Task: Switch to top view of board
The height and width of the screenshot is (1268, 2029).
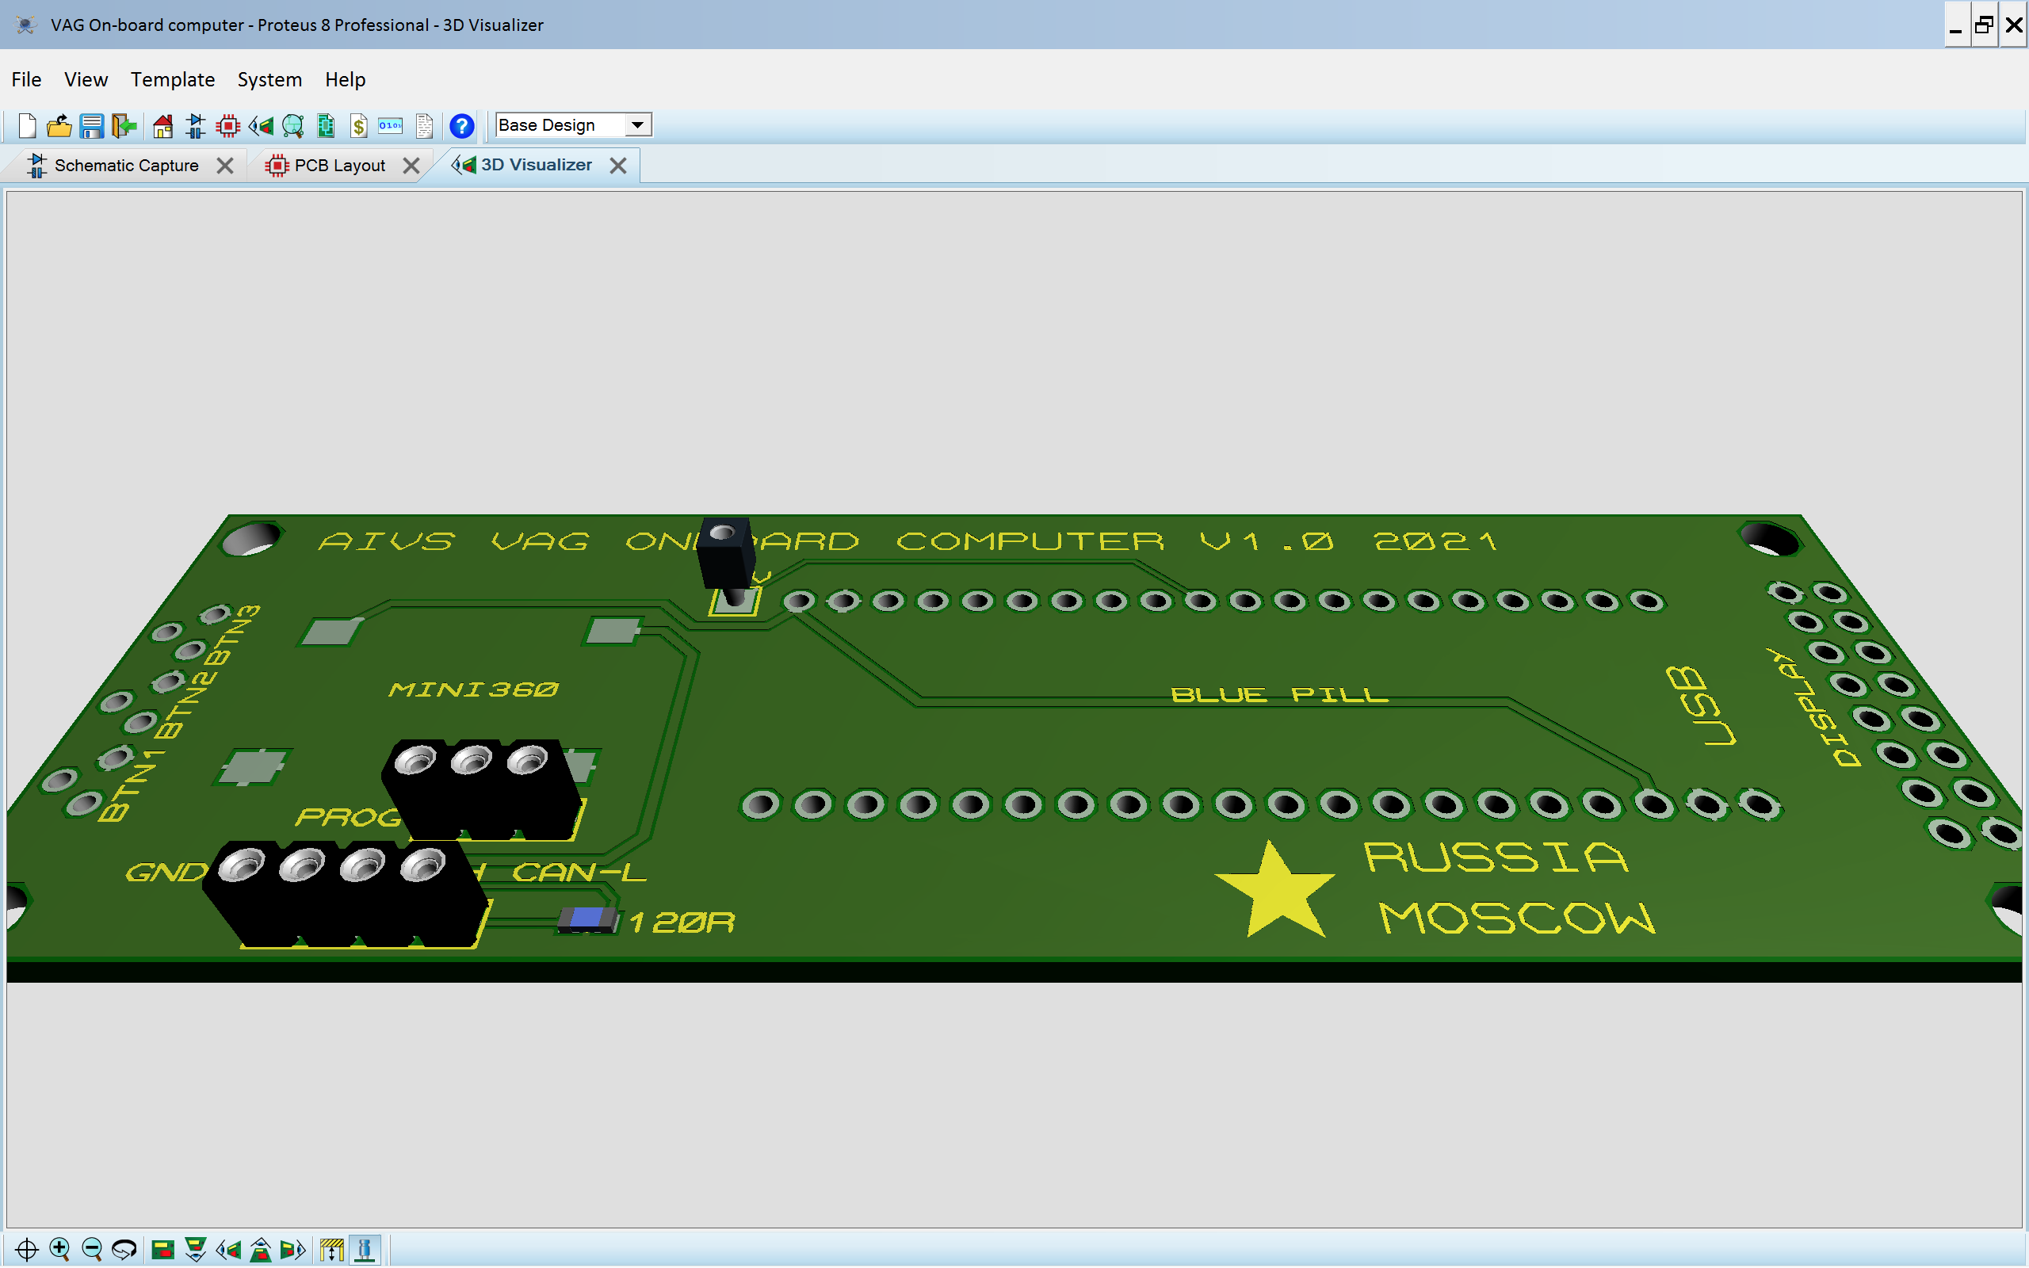Action: (x=162, y=1250)
